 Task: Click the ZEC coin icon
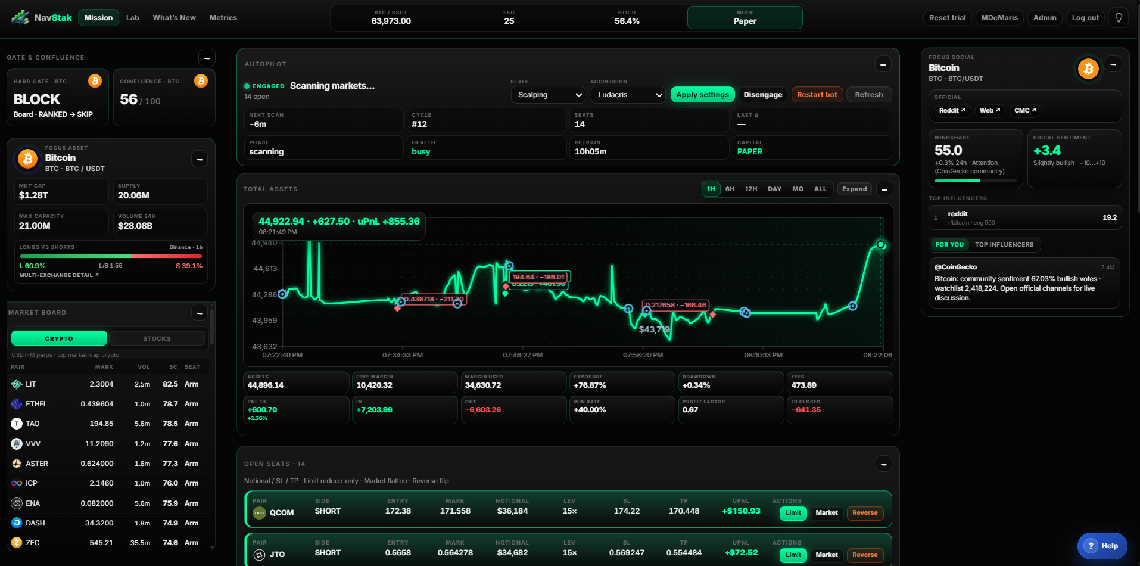pos(17,543)
